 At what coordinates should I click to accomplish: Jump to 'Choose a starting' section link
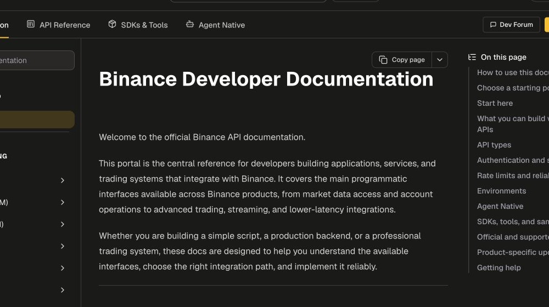coord(513,88)
